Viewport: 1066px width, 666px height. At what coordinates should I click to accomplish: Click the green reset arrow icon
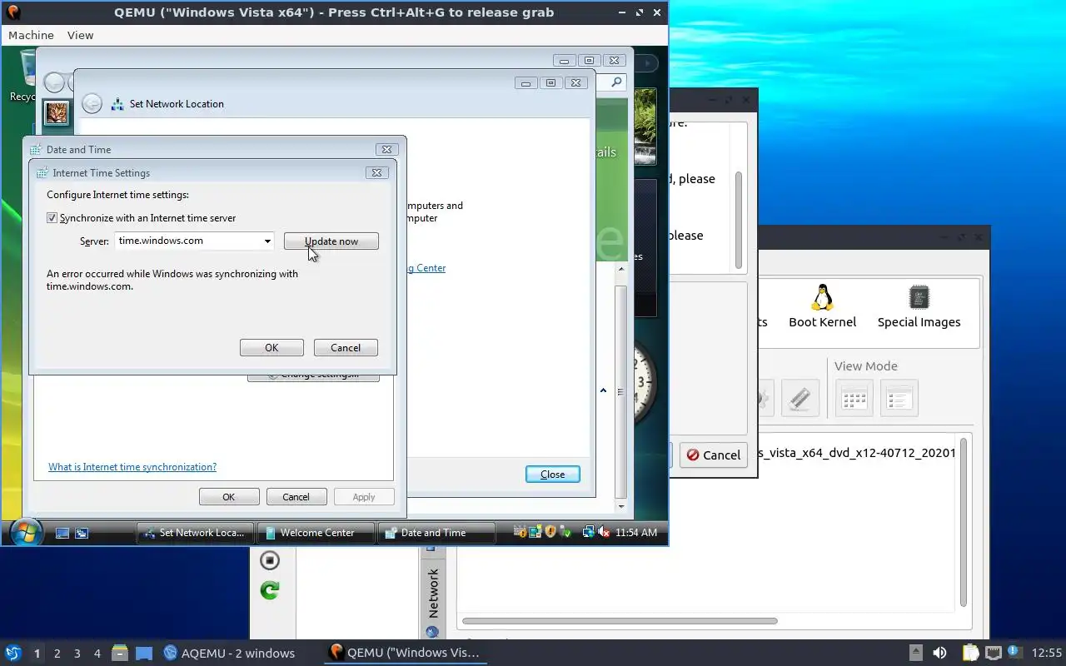(269, 590)
